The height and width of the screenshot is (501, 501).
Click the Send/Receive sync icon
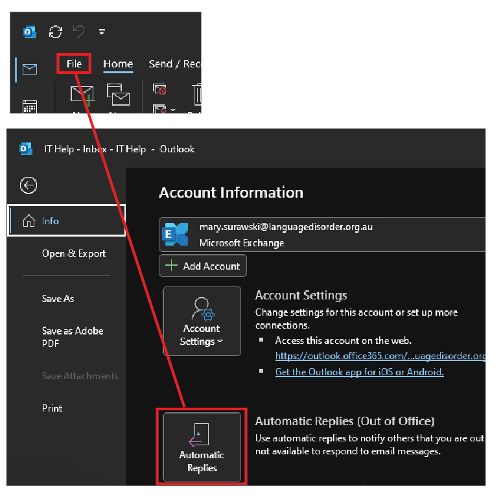[56, 31]
